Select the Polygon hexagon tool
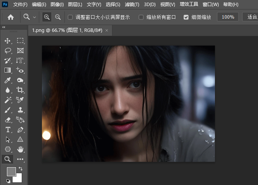 [x=8, y=149]
